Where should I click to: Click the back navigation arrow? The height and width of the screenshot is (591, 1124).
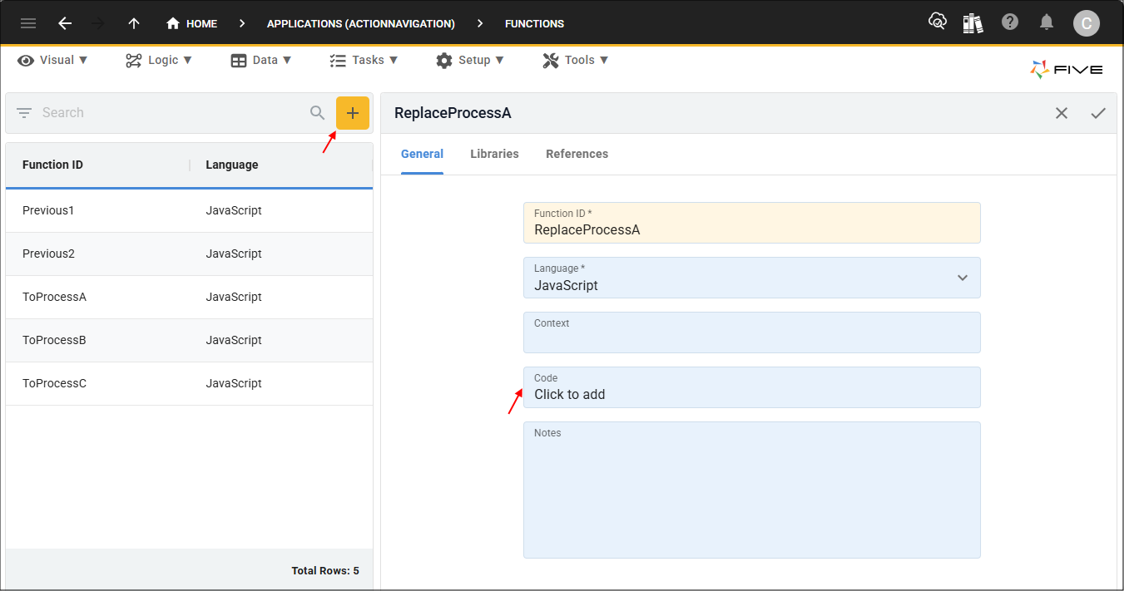(64, 22)
